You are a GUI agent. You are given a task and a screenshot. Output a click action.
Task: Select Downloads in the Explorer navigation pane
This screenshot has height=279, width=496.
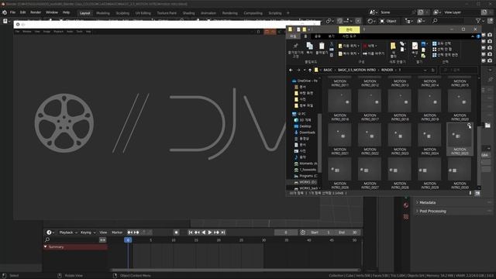point(304,133)
